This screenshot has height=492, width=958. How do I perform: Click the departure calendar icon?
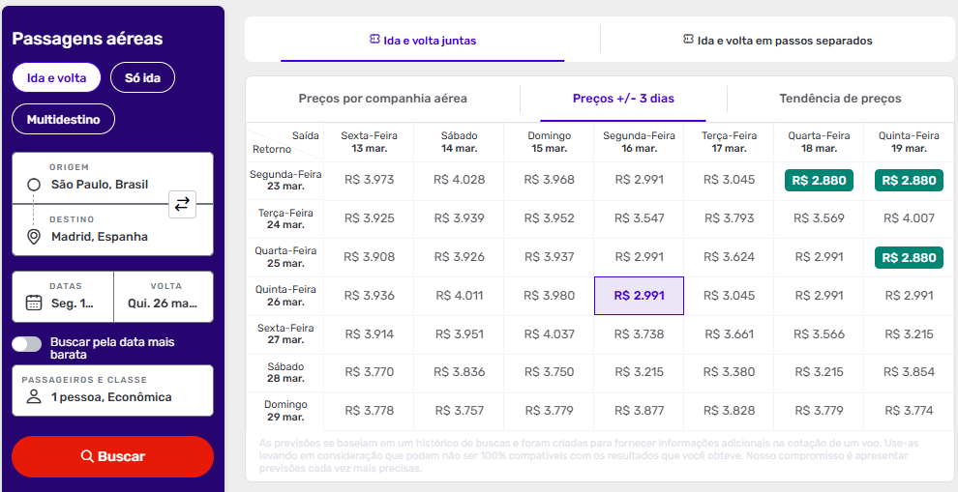(34, 303)
